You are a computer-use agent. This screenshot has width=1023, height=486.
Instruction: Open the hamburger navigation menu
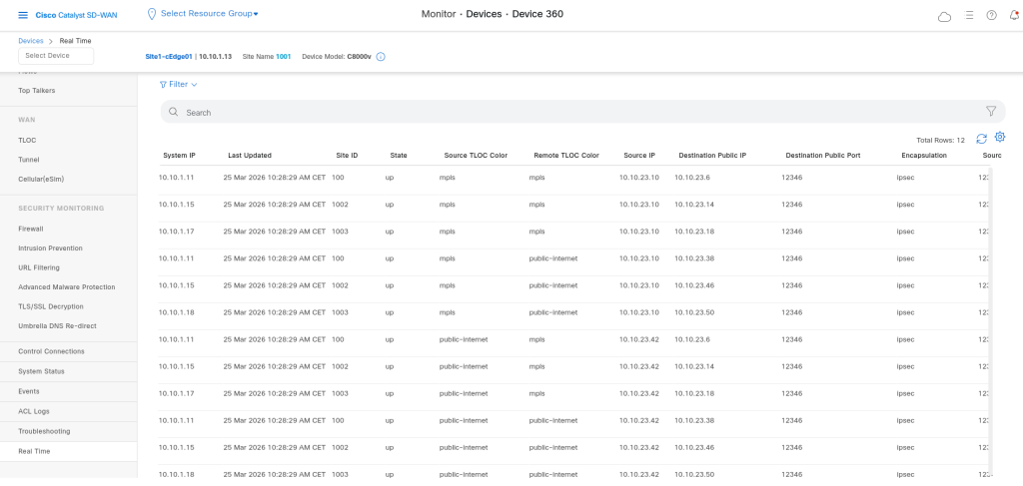coord(23,14)
